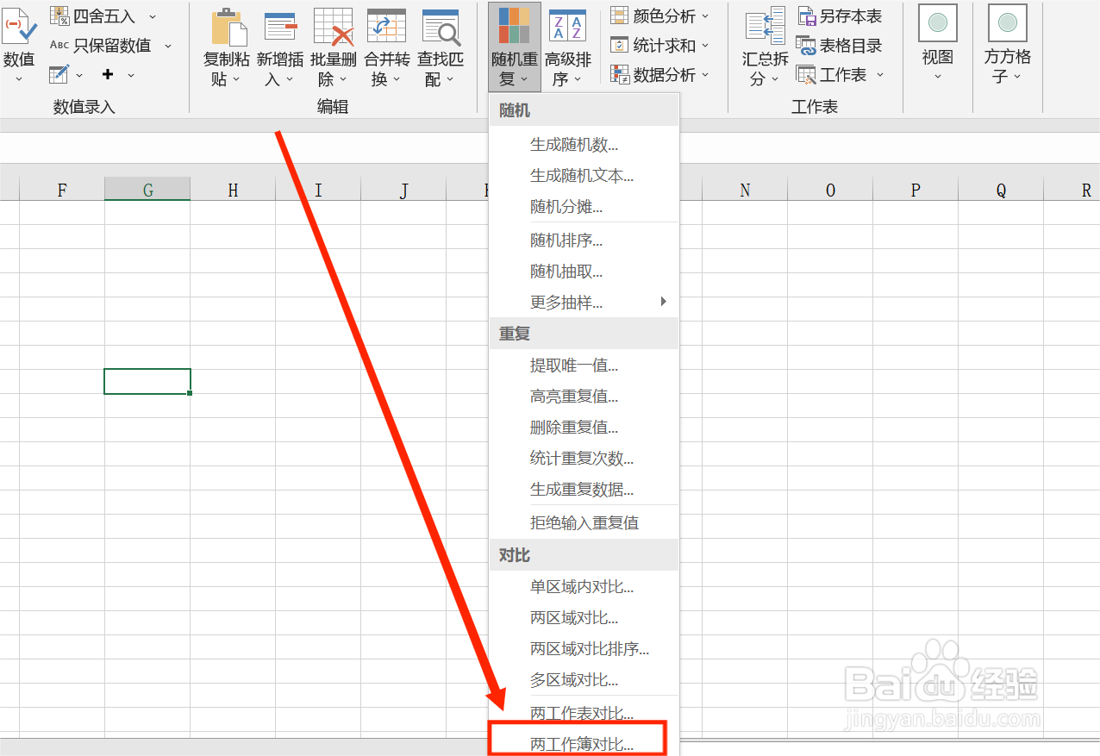
Task: Expand the 数据分析 dropdown arrow
Action: tap(705, 75)
